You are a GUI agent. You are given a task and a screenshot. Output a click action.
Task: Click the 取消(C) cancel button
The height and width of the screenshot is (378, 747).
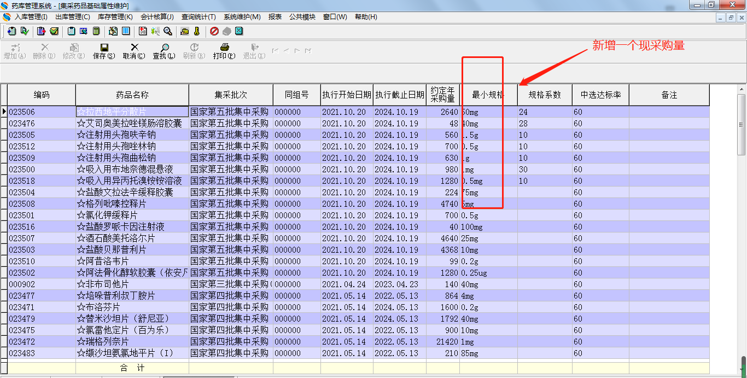[134, 51]
